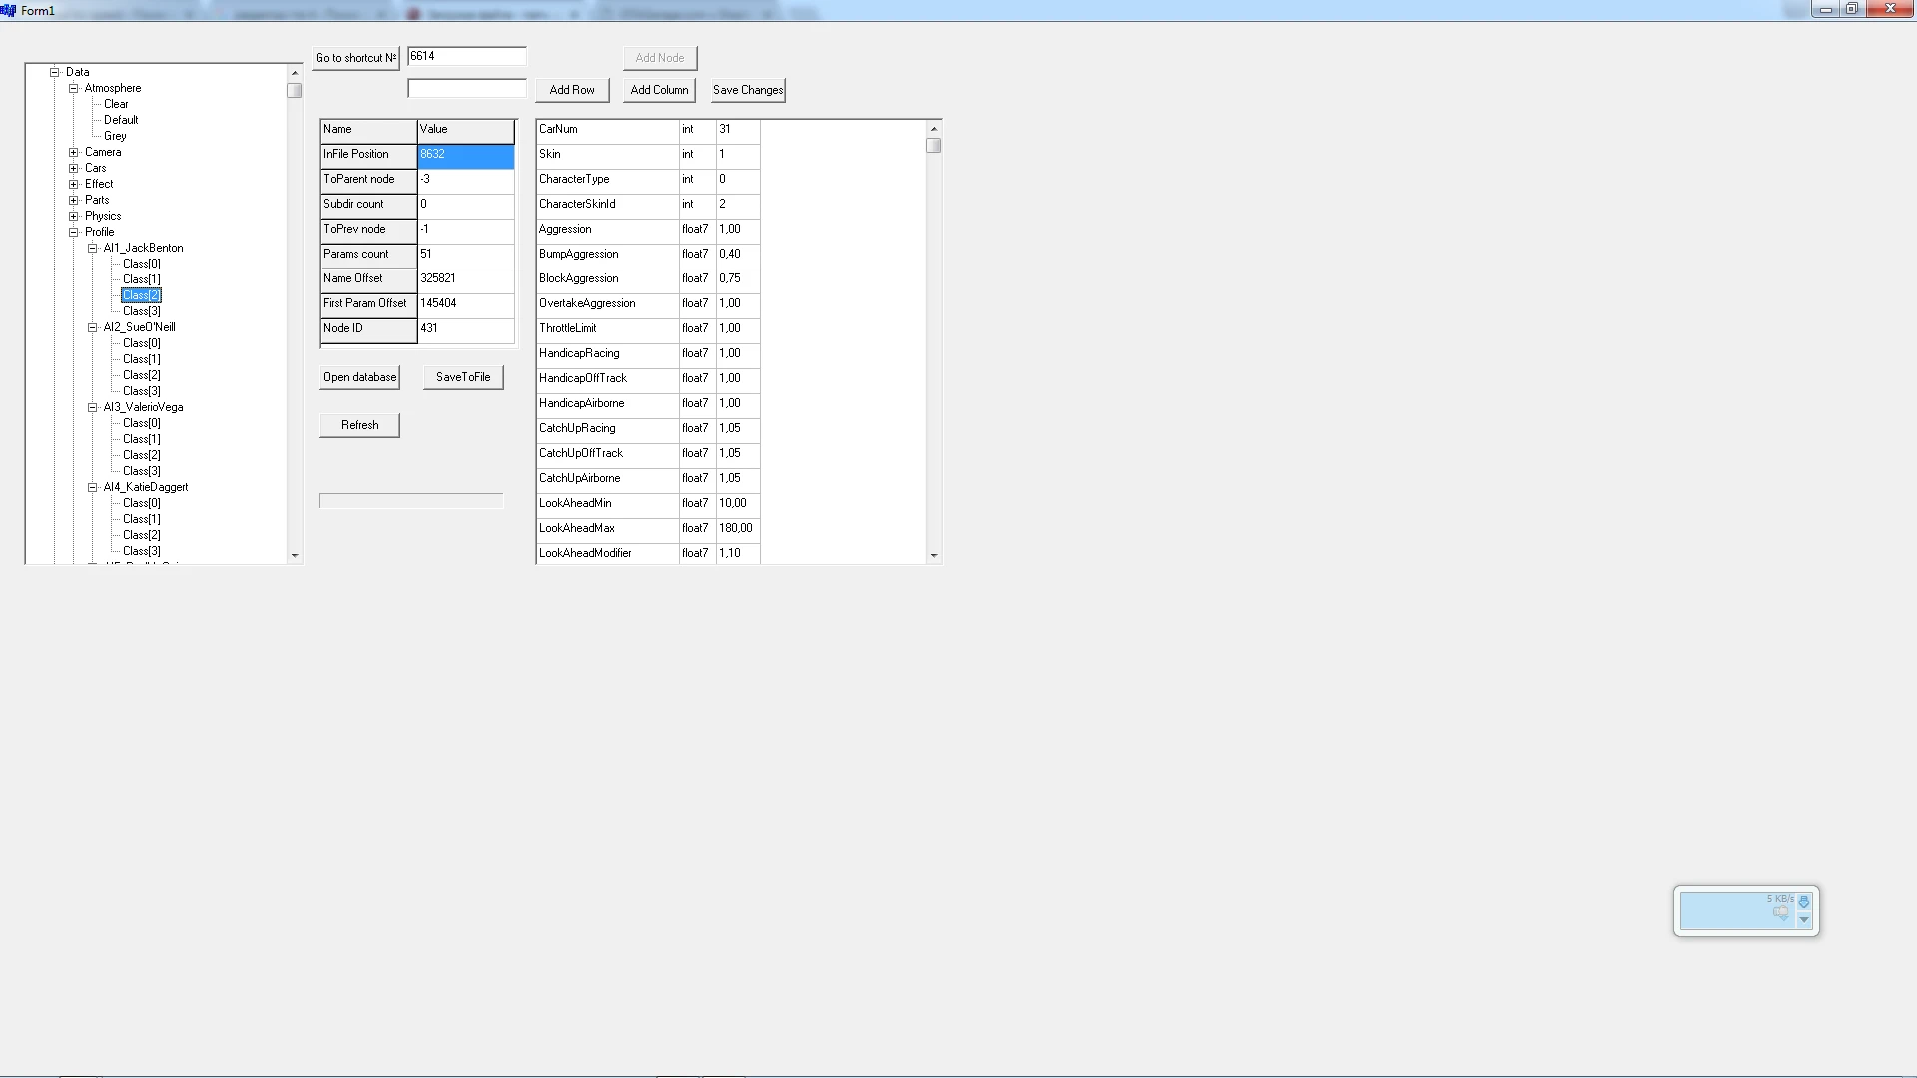This screenshot has width=1917, height=1078.
Task: Collapse the Profile tree node
Action: pyautogui.click(x=74, y=233)
